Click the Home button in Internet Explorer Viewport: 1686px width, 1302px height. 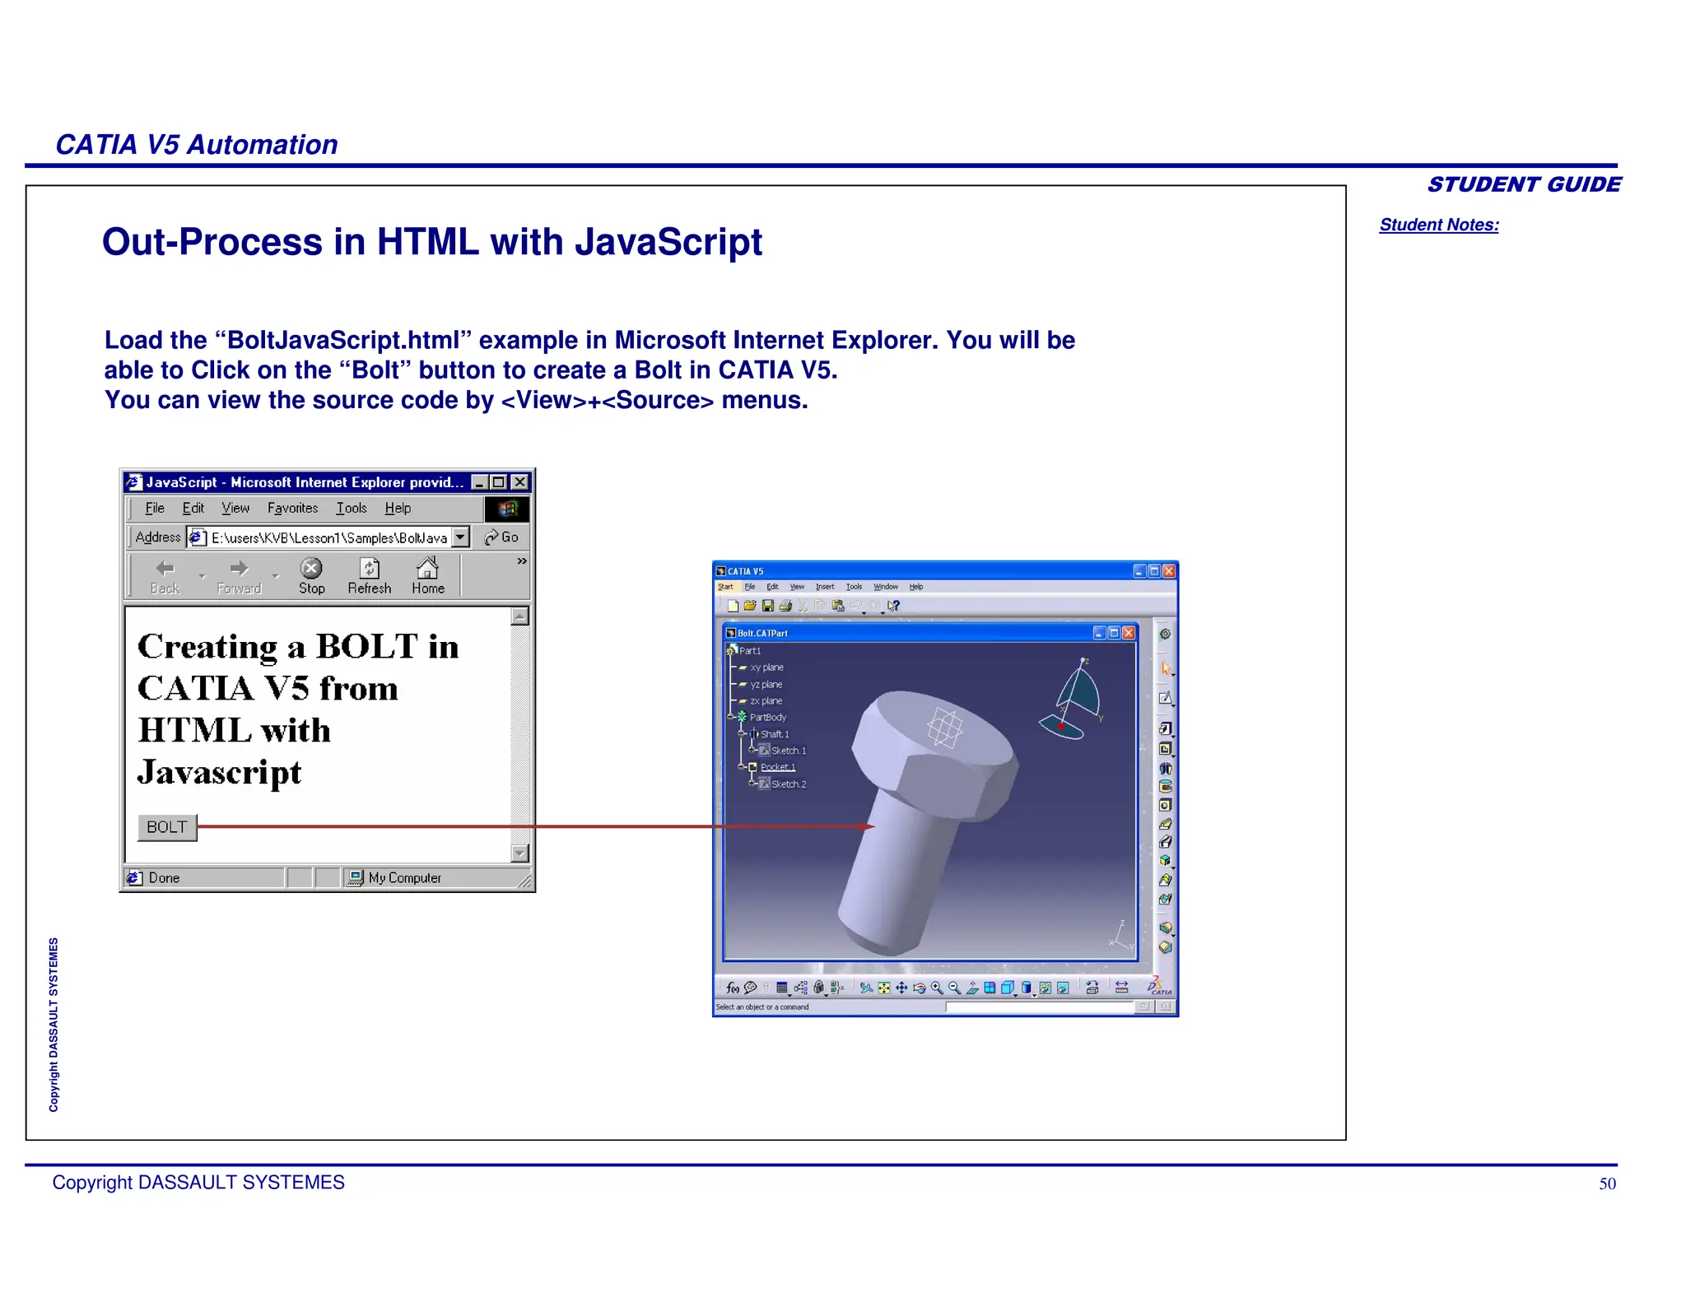[428, 576]
